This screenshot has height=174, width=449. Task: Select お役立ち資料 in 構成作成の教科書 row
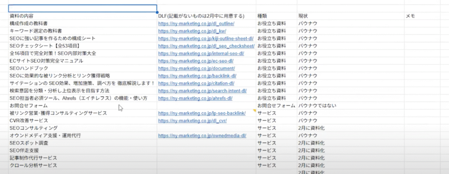click(x=276, y=24)
